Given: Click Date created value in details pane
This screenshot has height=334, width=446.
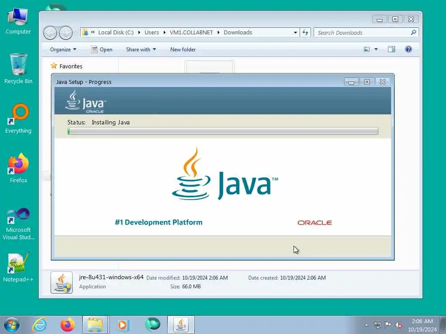Looking at the screenshot, I should (x=303, y=278).
